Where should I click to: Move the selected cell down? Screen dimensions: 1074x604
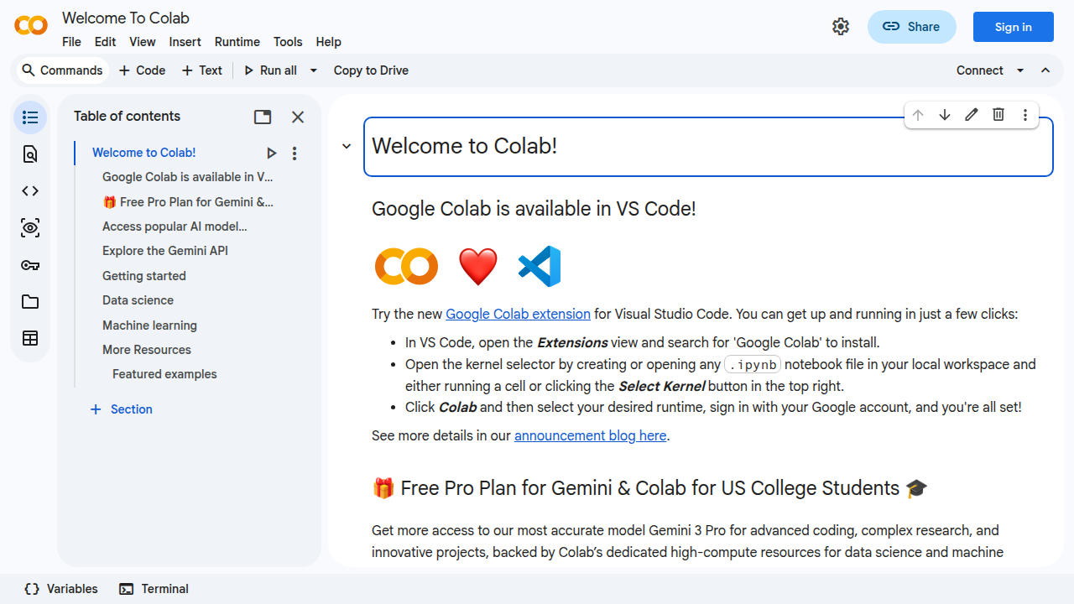point(945,115)
